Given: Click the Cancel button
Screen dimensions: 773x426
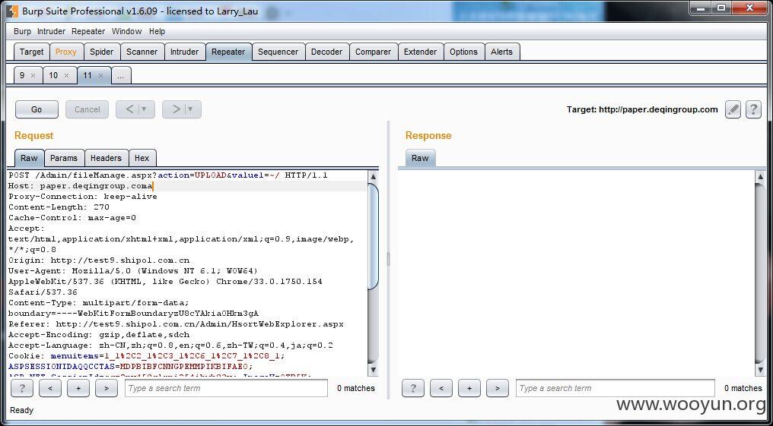Looking at the screenshot, I should click(87, 109).
